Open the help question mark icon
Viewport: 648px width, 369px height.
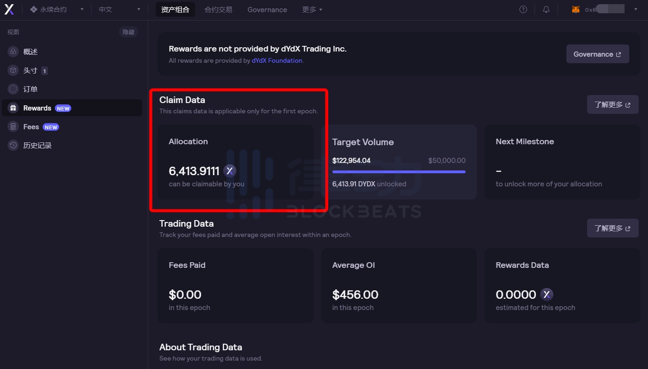pos(523,9)
